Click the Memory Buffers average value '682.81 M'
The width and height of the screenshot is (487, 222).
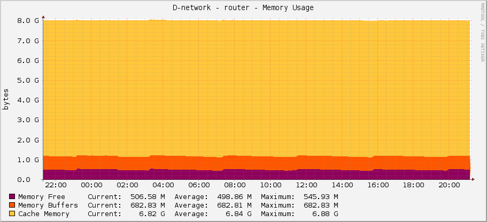(234, 205)
